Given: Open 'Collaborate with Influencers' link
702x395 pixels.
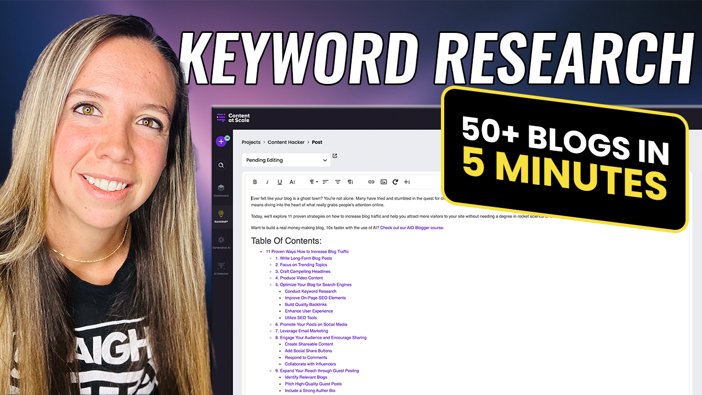Looking at the screenshot, I should pyautogui.click(x=310, y=364).
